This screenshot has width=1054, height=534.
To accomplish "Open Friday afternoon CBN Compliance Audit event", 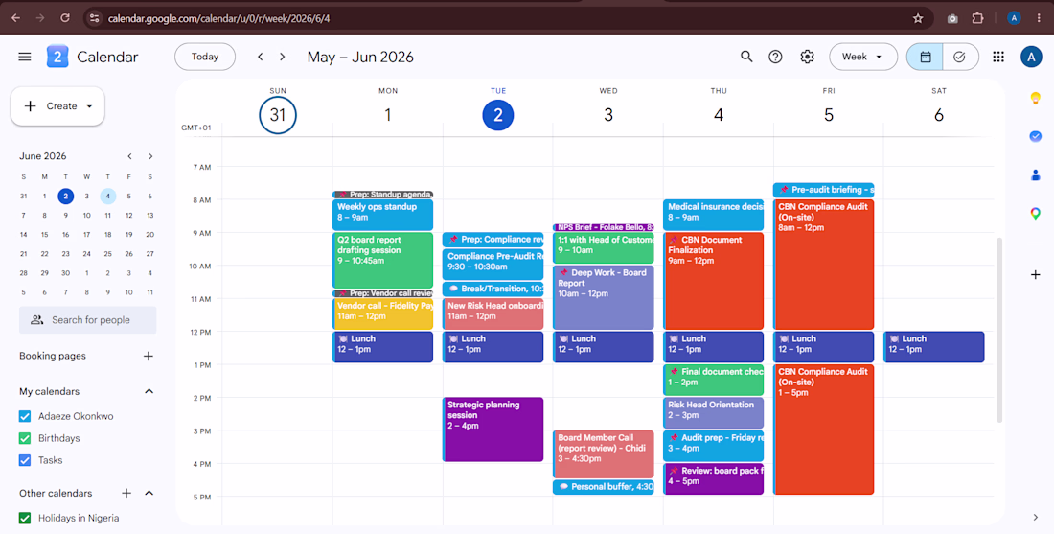I will (x=823, y=430).
